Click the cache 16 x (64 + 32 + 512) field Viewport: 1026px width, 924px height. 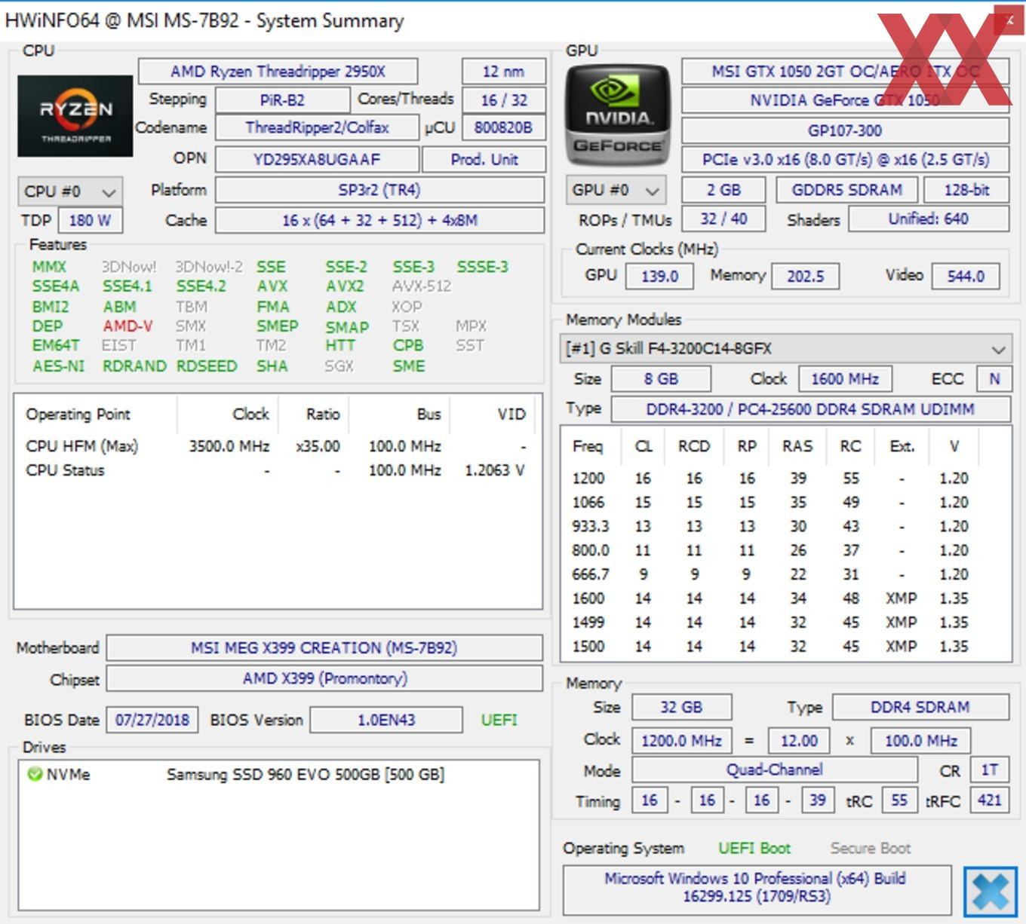[x=379, y=220]
